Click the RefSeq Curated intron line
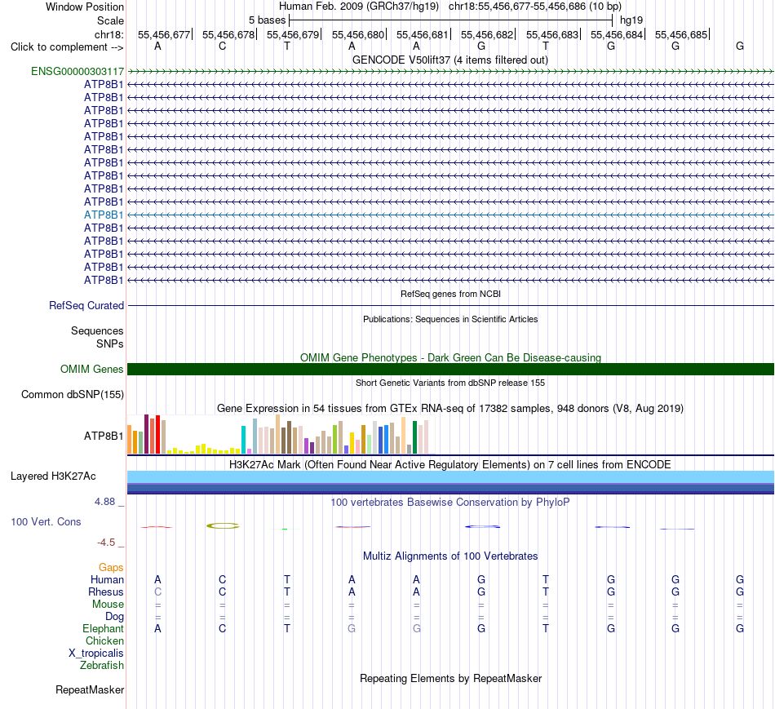Screen dimensions: 775x709 450,306
